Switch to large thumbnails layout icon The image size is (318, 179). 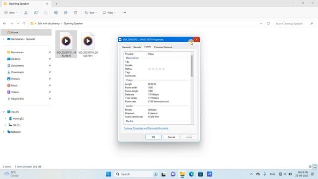point(315,167)
